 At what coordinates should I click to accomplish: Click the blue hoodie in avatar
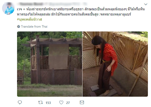pyautogui.click(x=9, y=10)
